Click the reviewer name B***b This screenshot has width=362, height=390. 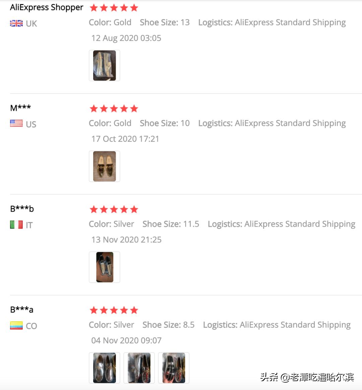[22, 209]
